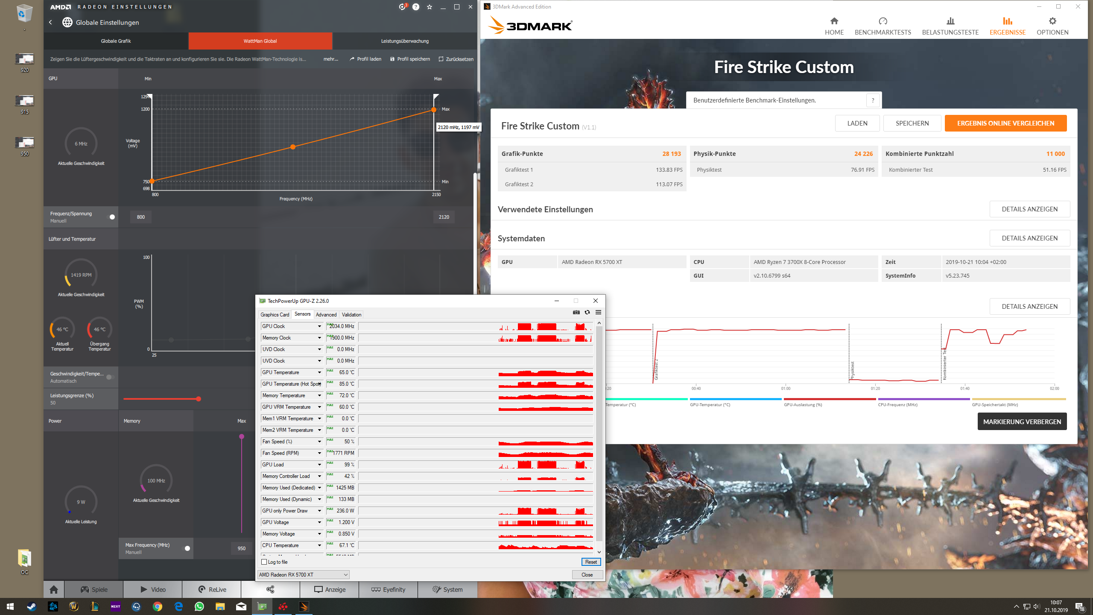Open the 920 desktop thumbnail
1093x615 pixels.
(24, 63)
